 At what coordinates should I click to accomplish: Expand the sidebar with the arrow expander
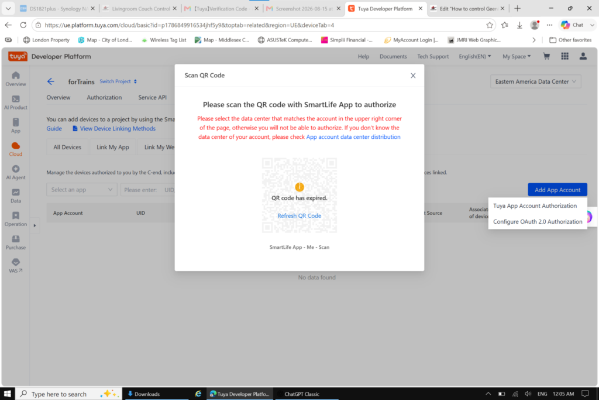click(x=35, y=225)
